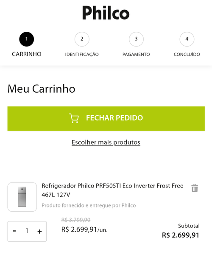Click the quantity field showing 1

click(x=27, y=231)
